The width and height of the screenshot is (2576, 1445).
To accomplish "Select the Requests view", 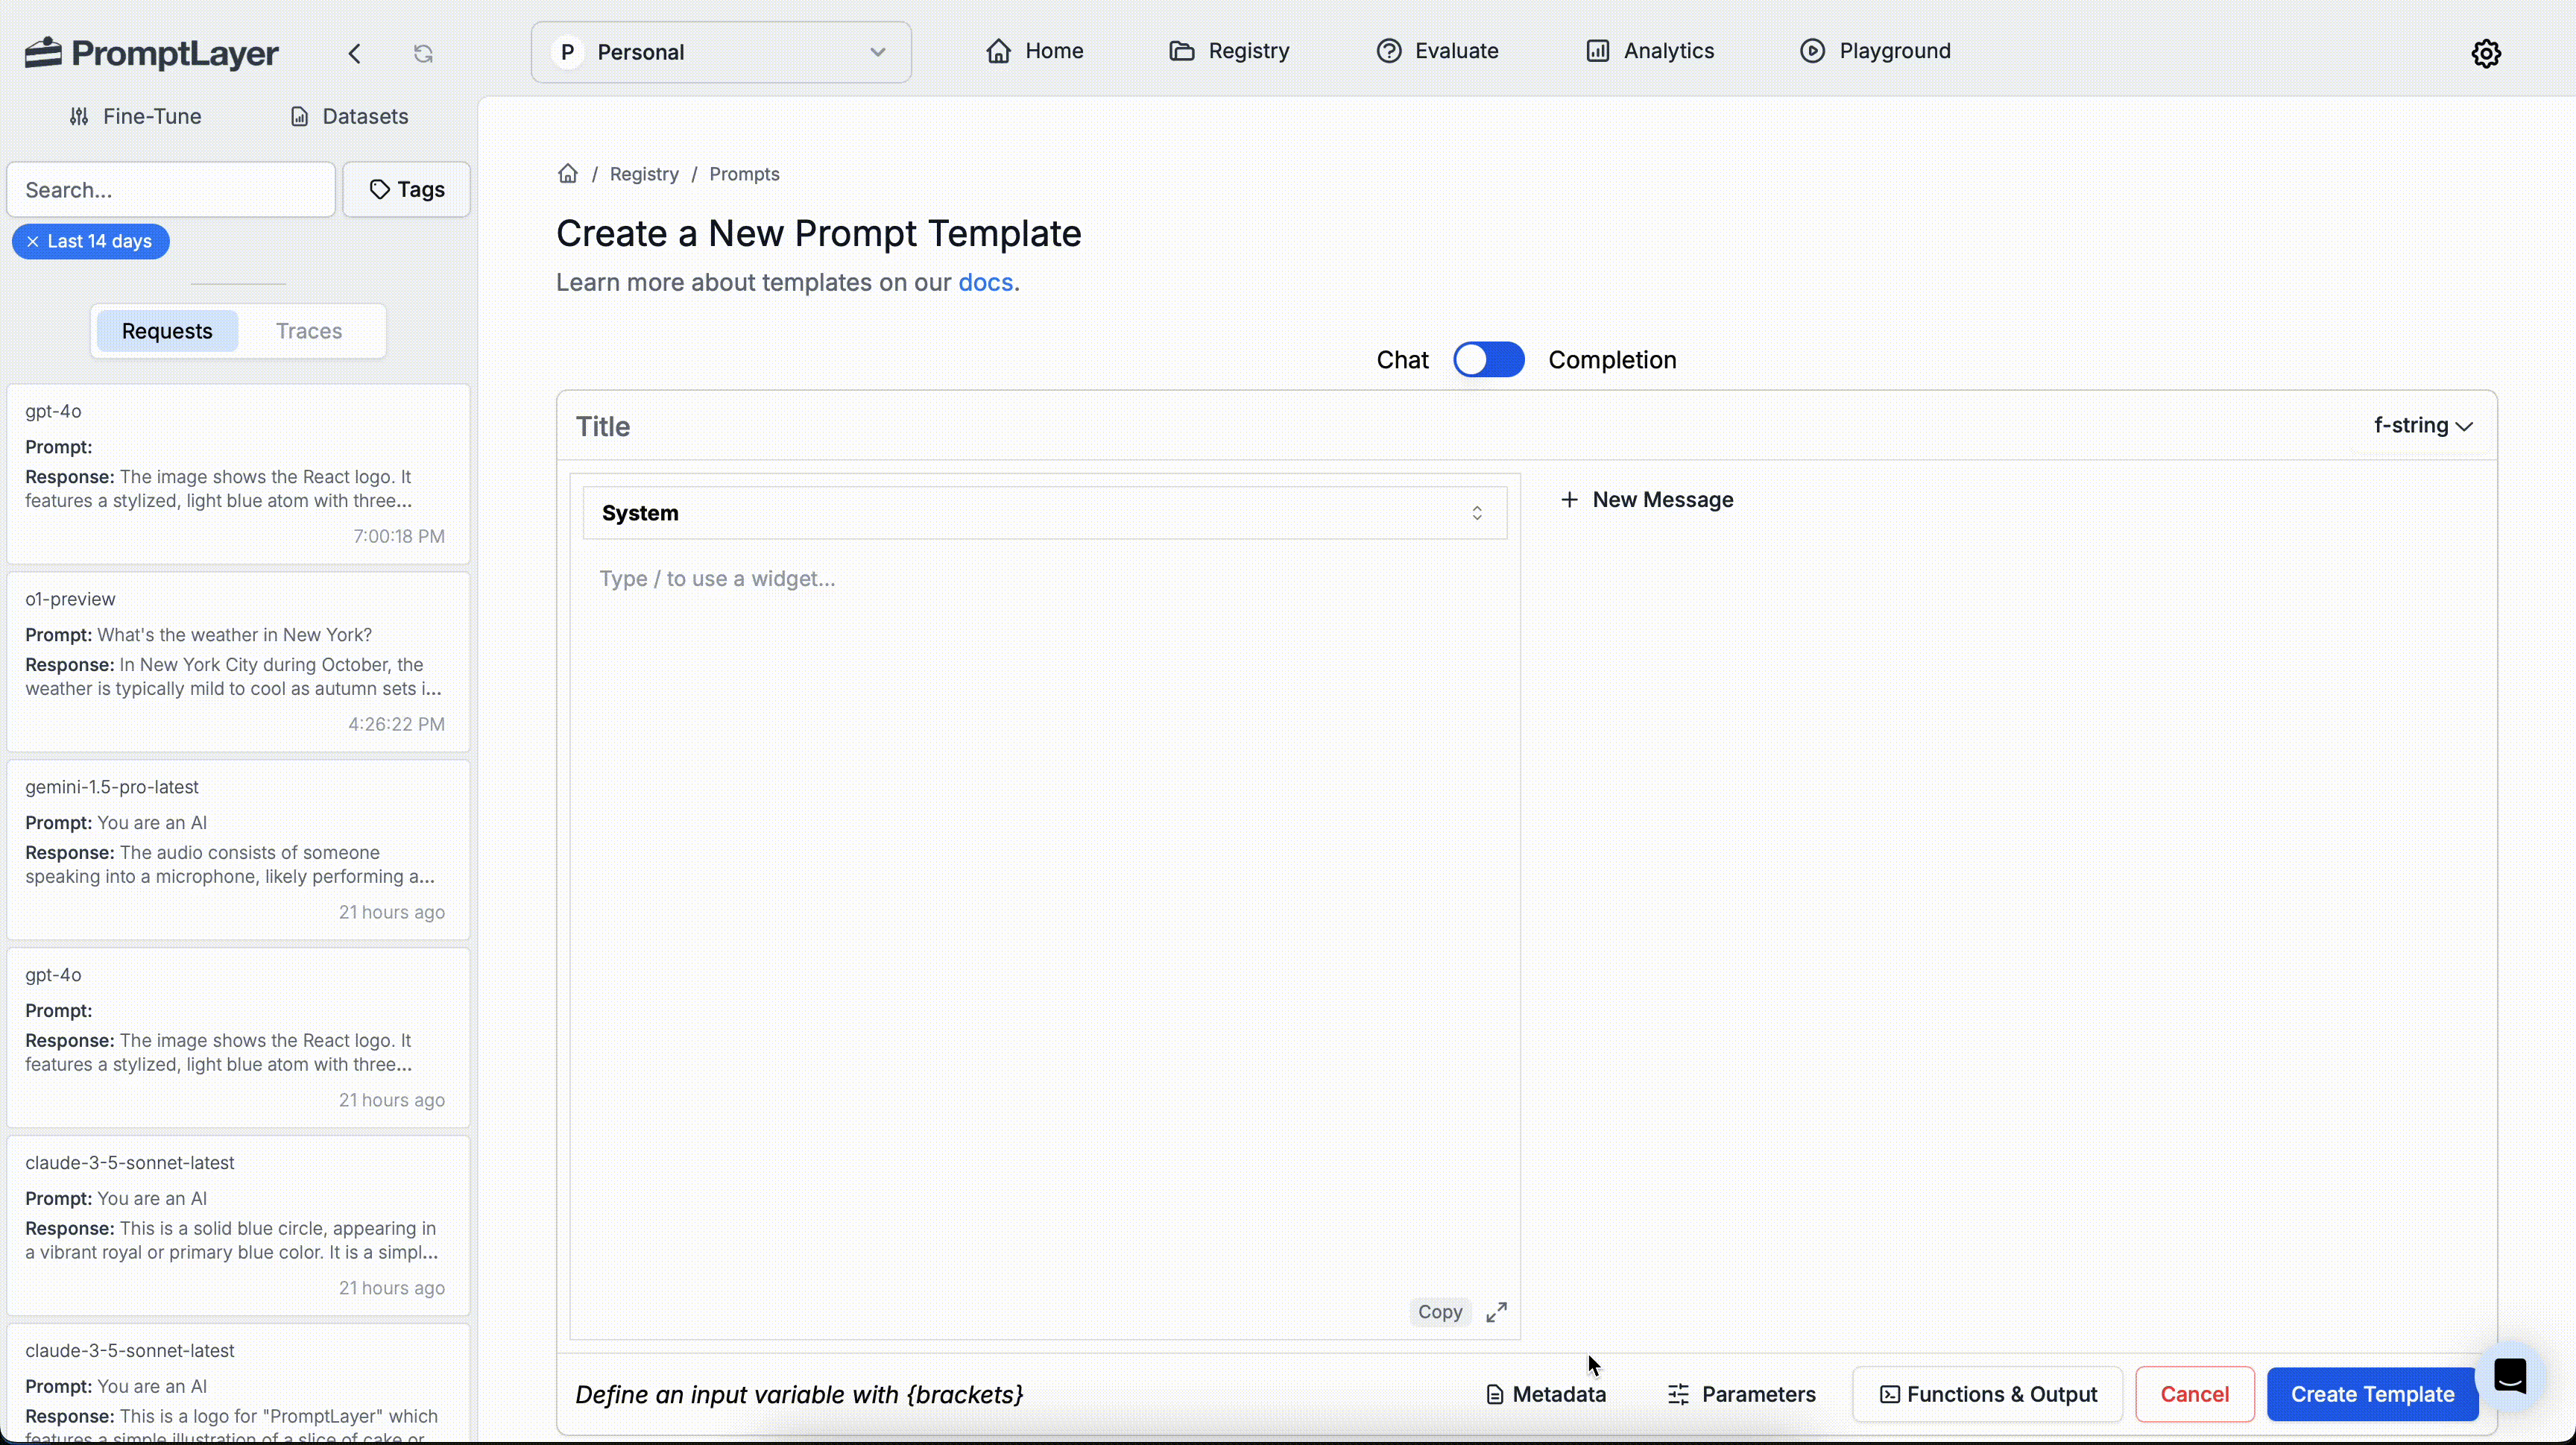I will [x=167, y=331].
